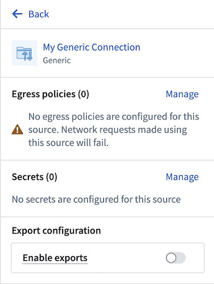Click the Export configuration heading
Image resolution: width=214 pixels, height=284 pixels.
pyautogui.click(x=56, y=231)
